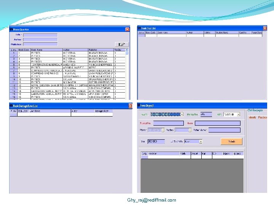Viewport: 274px width, 205px height.
Task: Focus the Publisher field in Book Queries
Action: click(40, 44)
